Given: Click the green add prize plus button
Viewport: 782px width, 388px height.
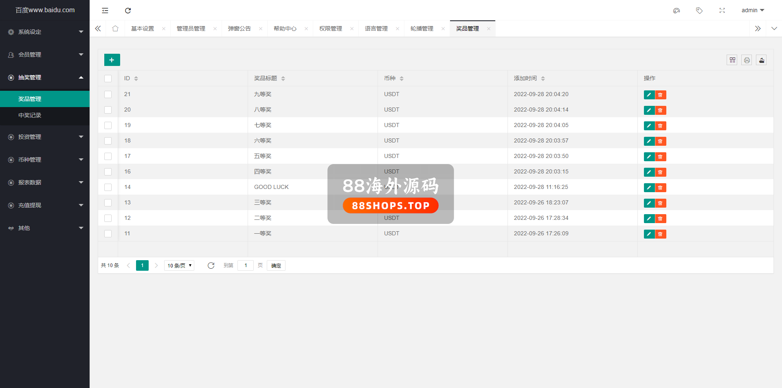Looking at the screenshot, I should click(x=112, y=60).
